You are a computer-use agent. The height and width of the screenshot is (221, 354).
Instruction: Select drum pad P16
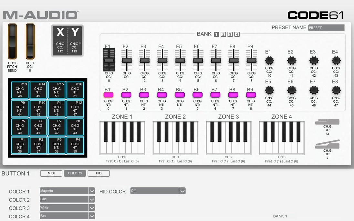75,90
